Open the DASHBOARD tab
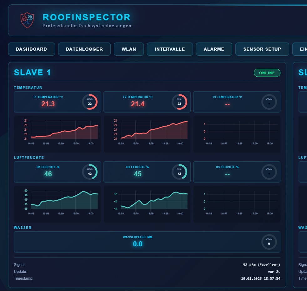This screenshot has width=307, height=291. click(x=31, y=49)
